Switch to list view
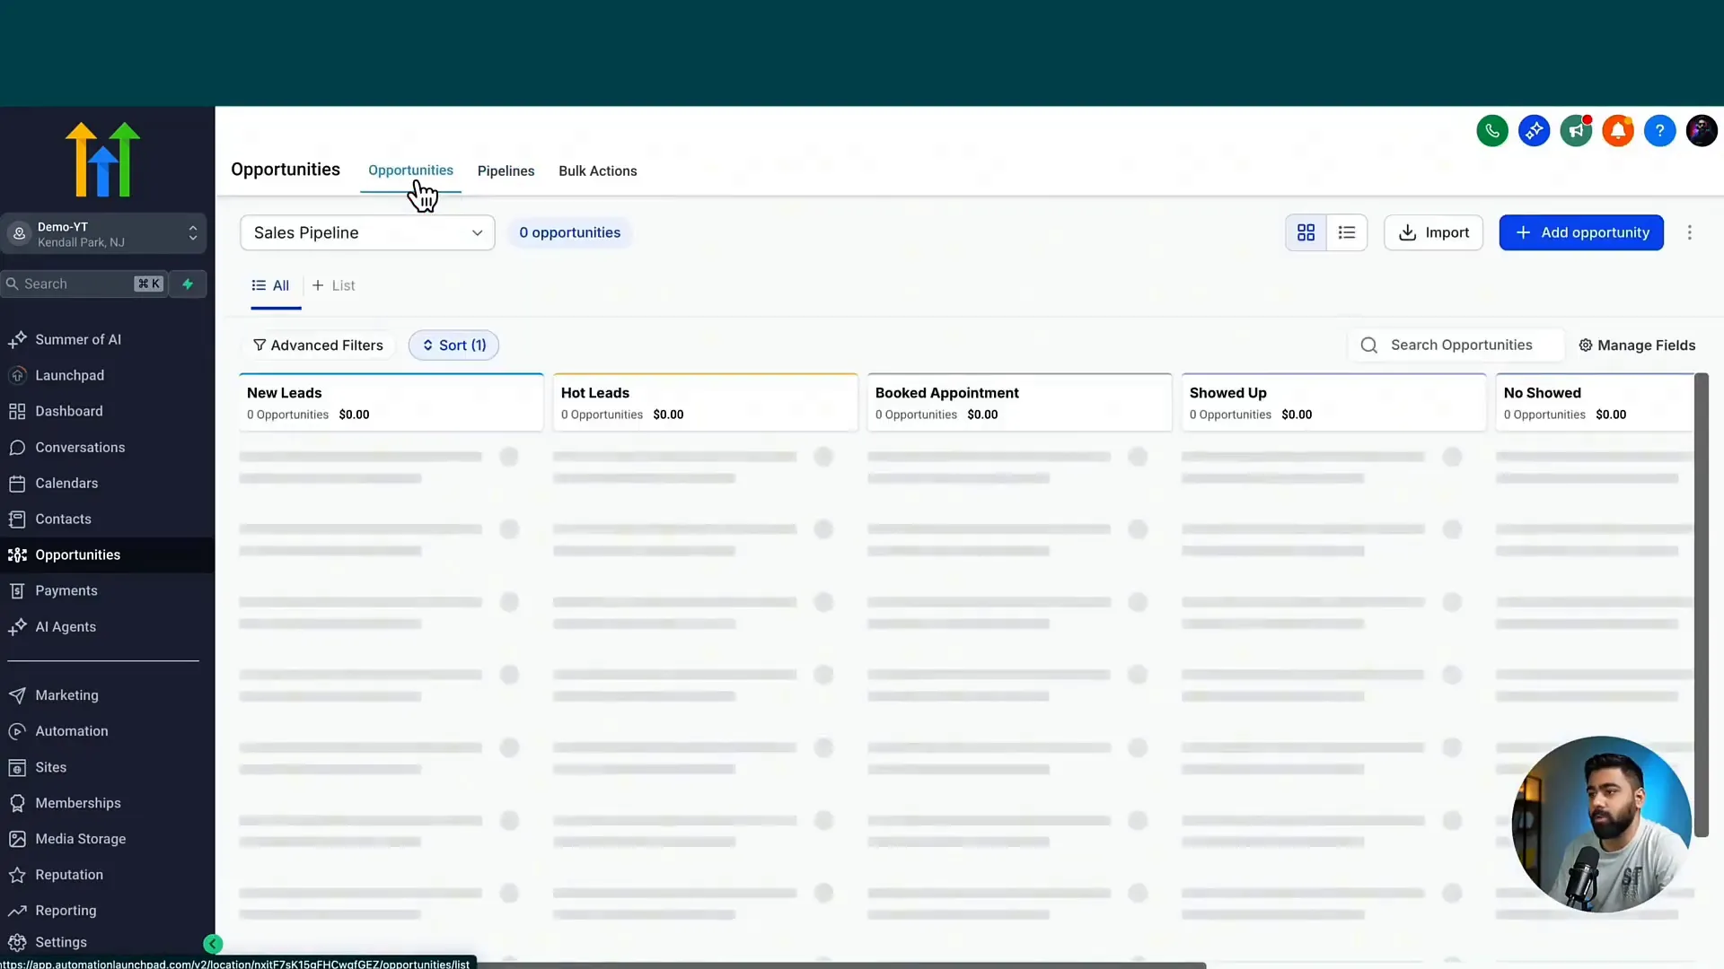This screenshot has width=1724, height=969. 1347,232
